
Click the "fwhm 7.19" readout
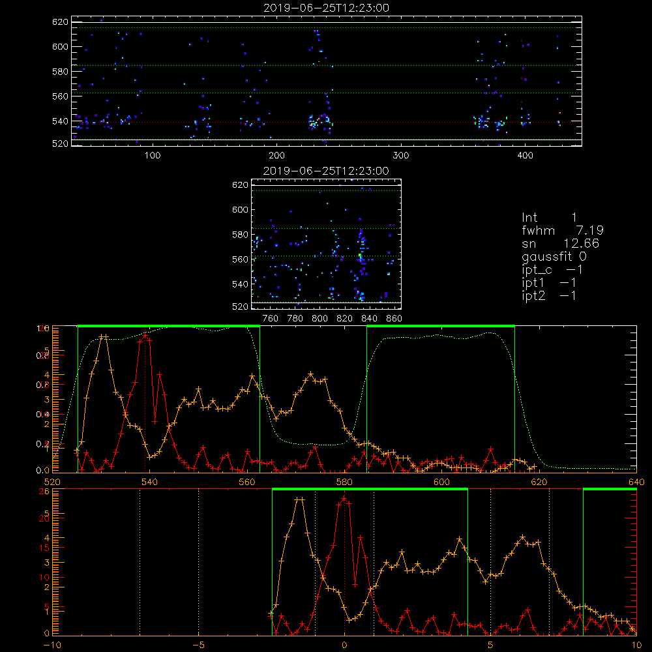pos(563,230)
